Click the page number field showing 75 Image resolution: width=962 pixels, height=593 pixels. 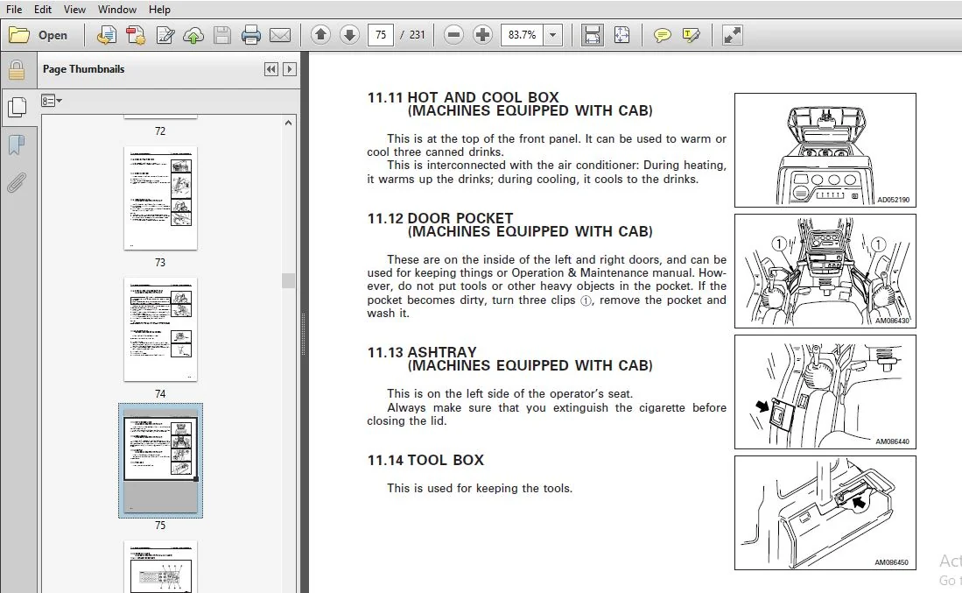coord(381,35)
